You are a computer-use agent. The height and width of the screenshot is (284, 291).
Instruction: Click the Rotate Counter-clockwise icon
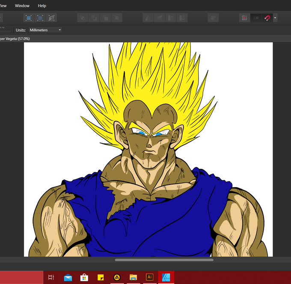point(171,18)
